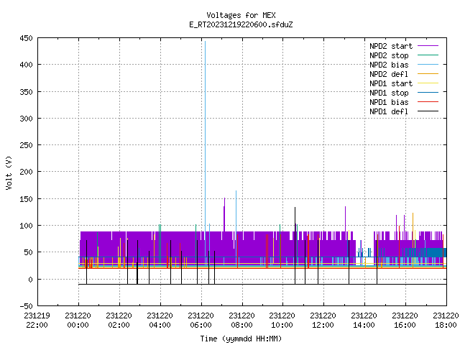The image size is (460, 345).
Task: Click the 'NPD2 defl' legend label
Action: point(389,74)
